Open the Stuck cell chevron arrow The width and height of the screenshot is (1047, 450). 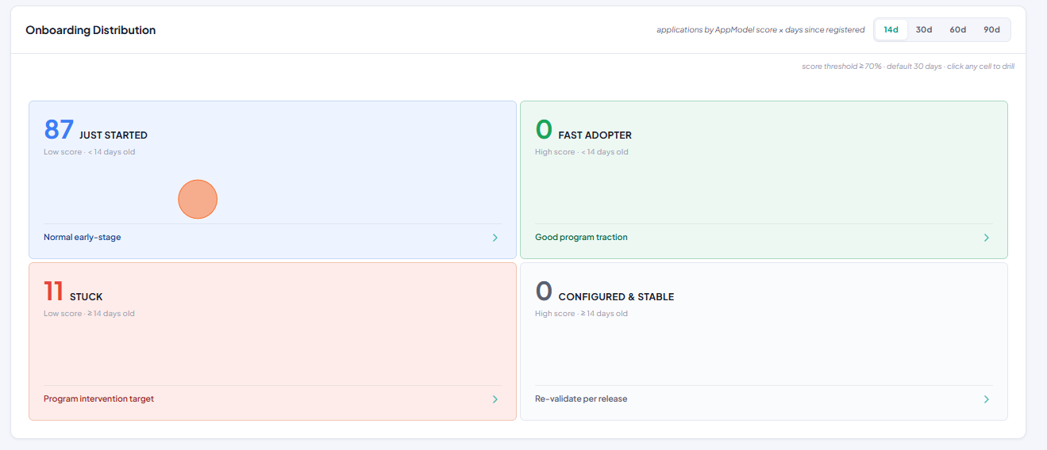495,399
